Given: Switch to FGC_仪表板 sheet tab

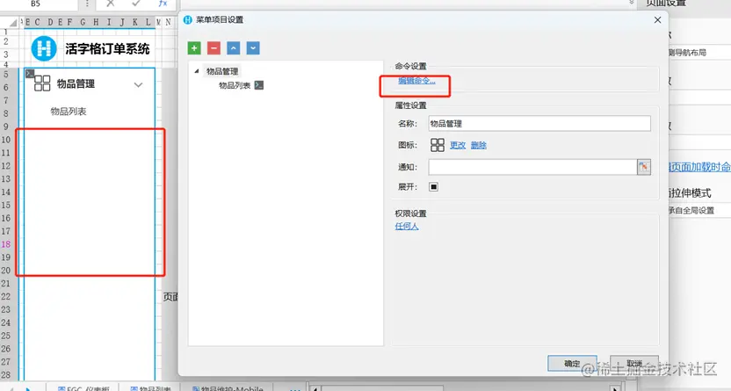Looking at the screenshot, I should pos(83,388).
